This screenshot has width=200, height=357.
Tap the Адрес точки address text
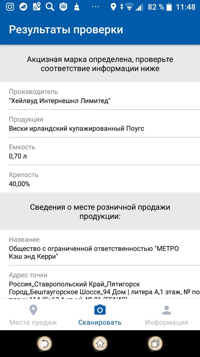(101, 288)
